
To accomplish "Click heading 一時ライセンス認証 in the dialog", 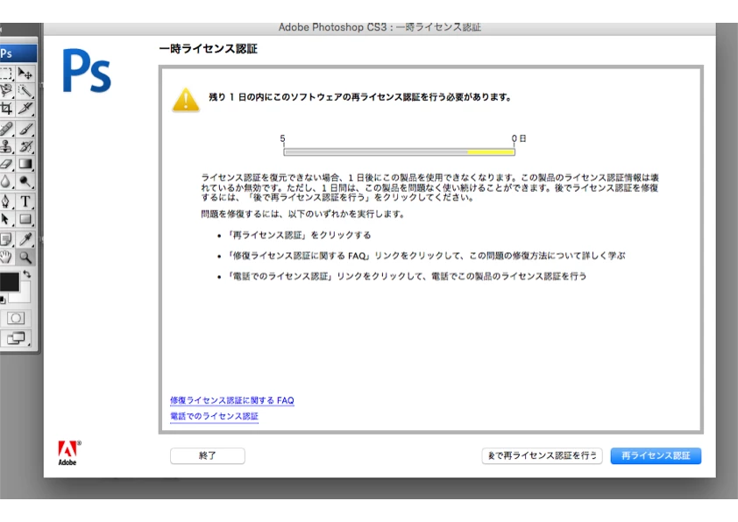I will pyautogui.click(x=208, y=49).
